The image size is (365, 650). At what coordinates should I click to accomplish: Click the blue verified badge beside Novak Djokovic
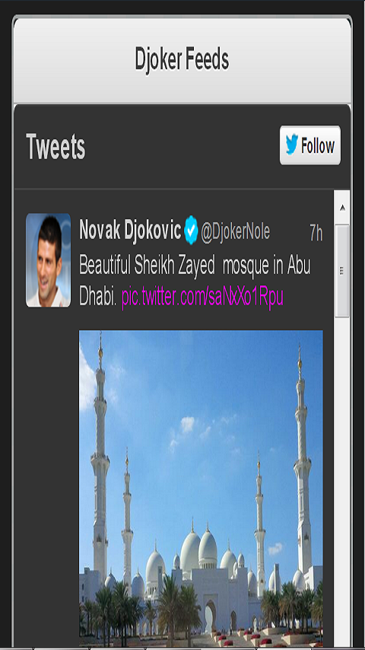(192, 230)
